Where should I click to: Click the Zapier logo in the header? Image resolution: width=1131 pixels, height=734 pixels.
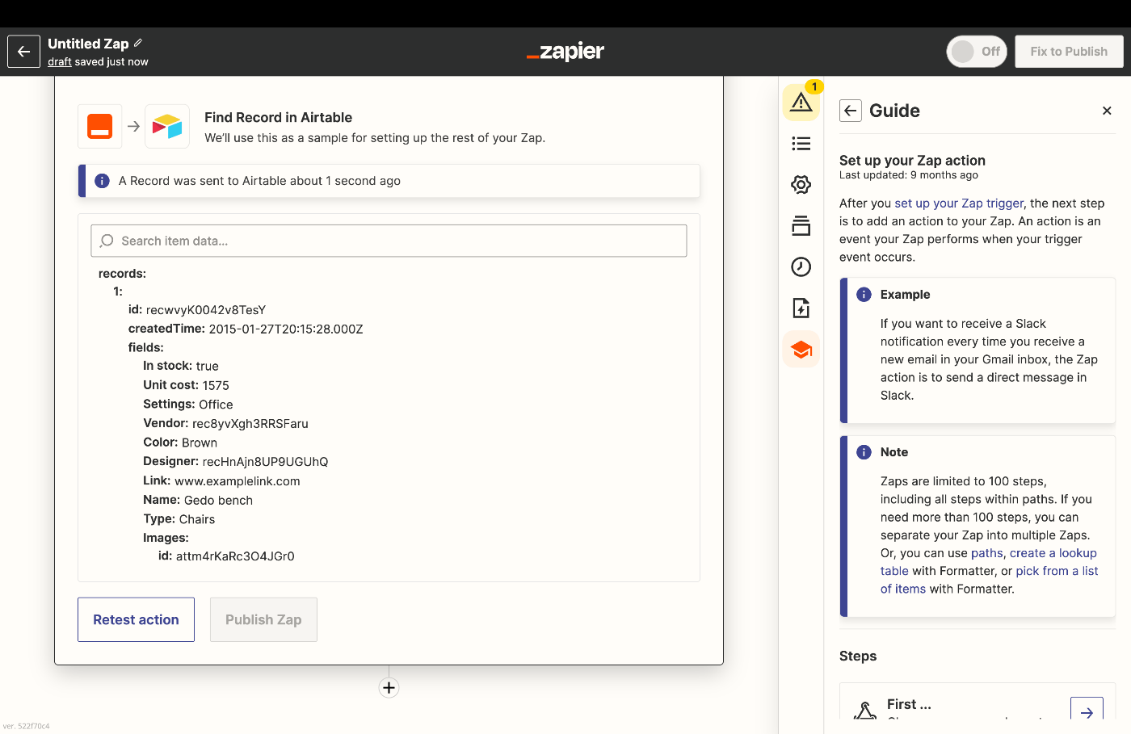[x=565, y=52]
